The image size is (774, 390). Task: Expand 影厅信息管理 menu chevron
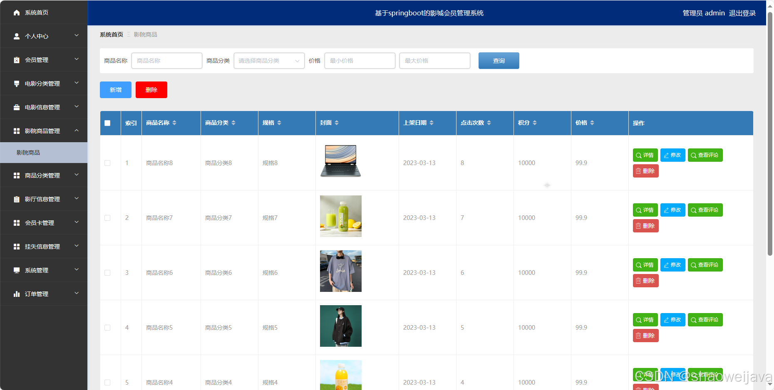(77, 199)
